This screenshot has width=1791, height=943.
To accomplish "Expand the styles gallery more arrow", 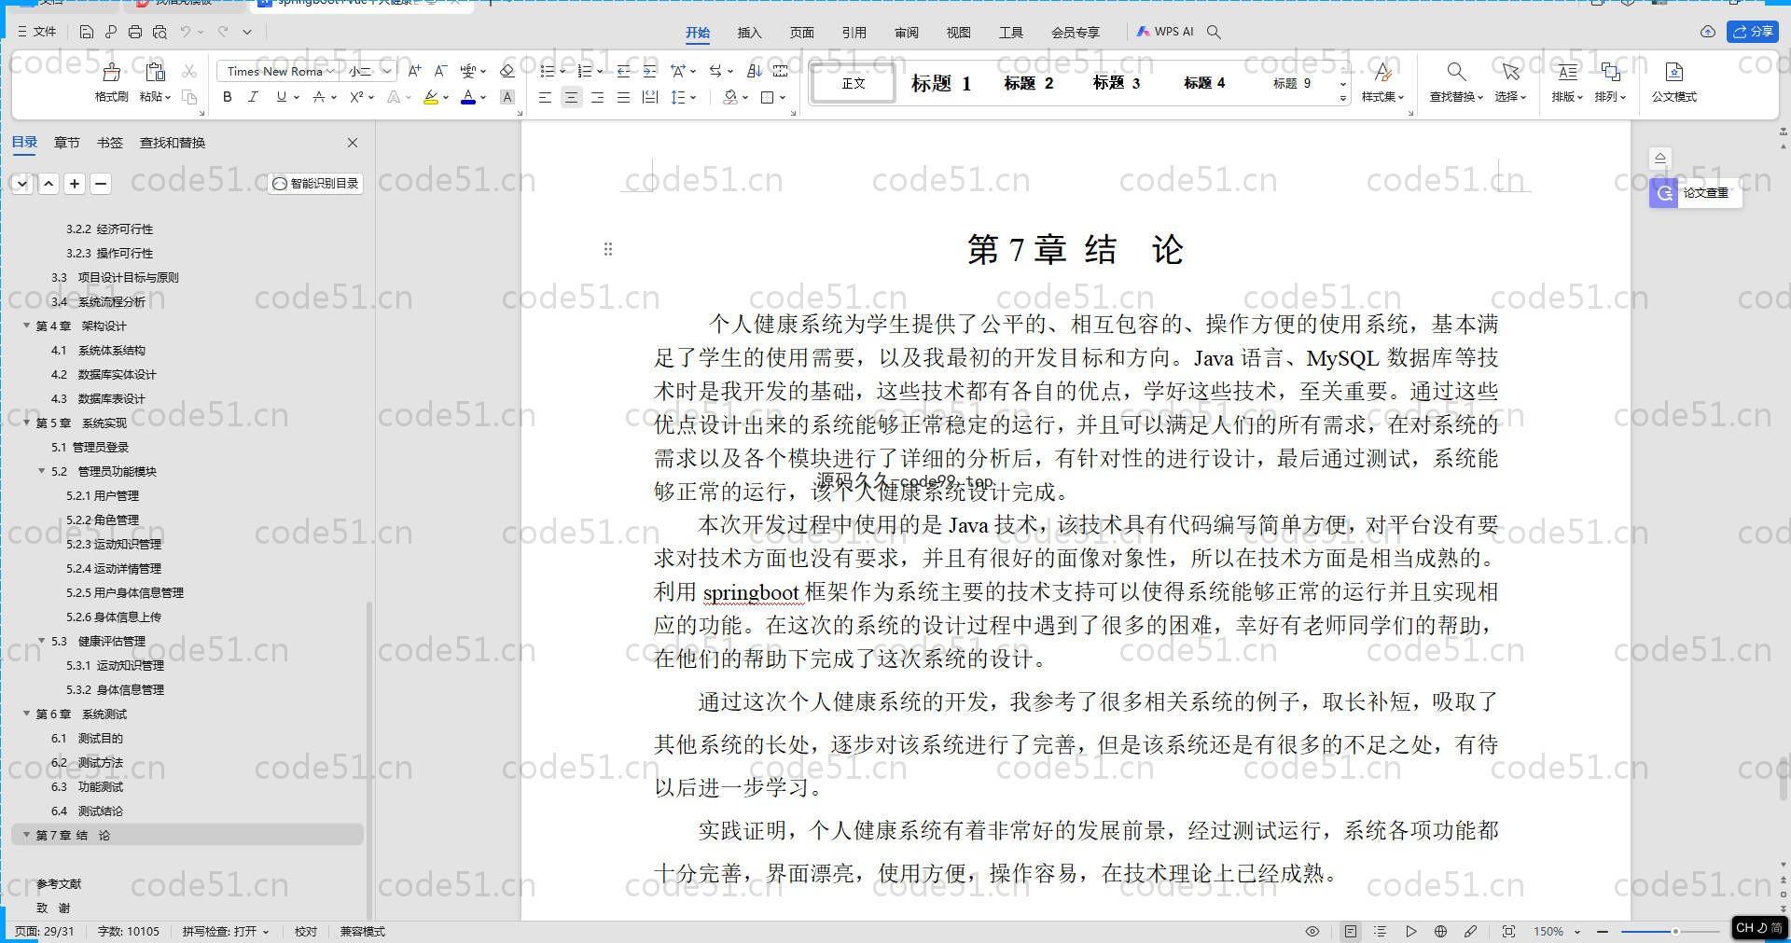I will tap(1343, 98).
